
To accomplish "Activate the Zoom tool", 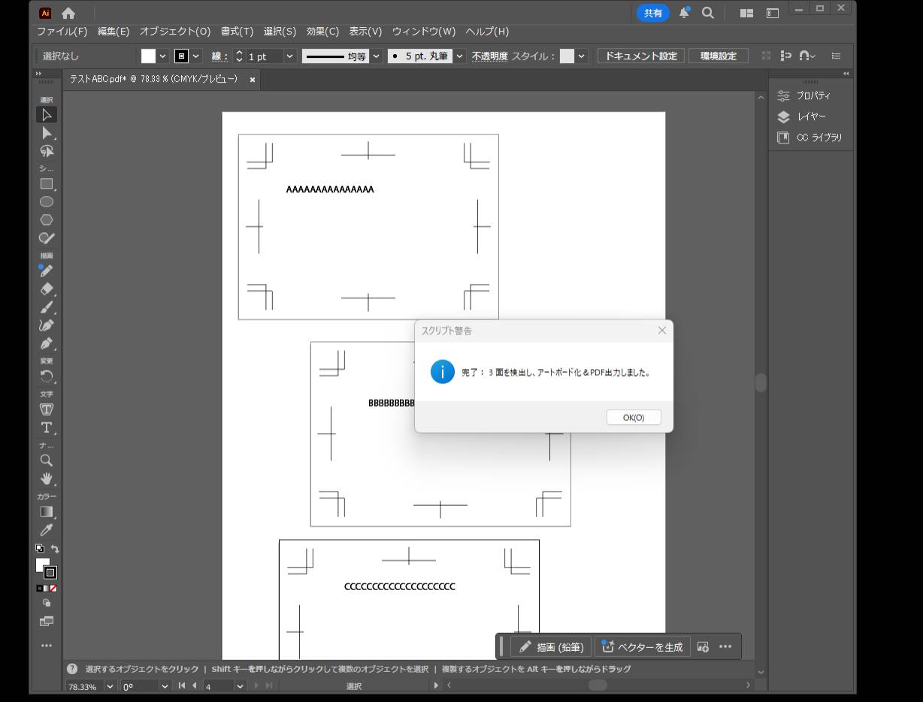I will click(x=46, y=461).
